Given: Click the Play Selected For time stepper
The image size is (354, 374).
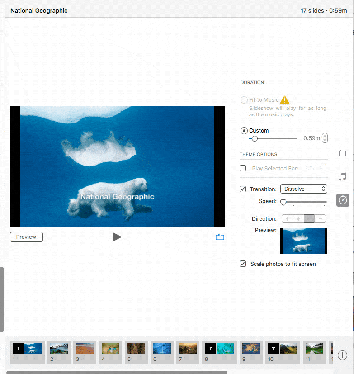Looking at the screenshot, I should point(323,168).
